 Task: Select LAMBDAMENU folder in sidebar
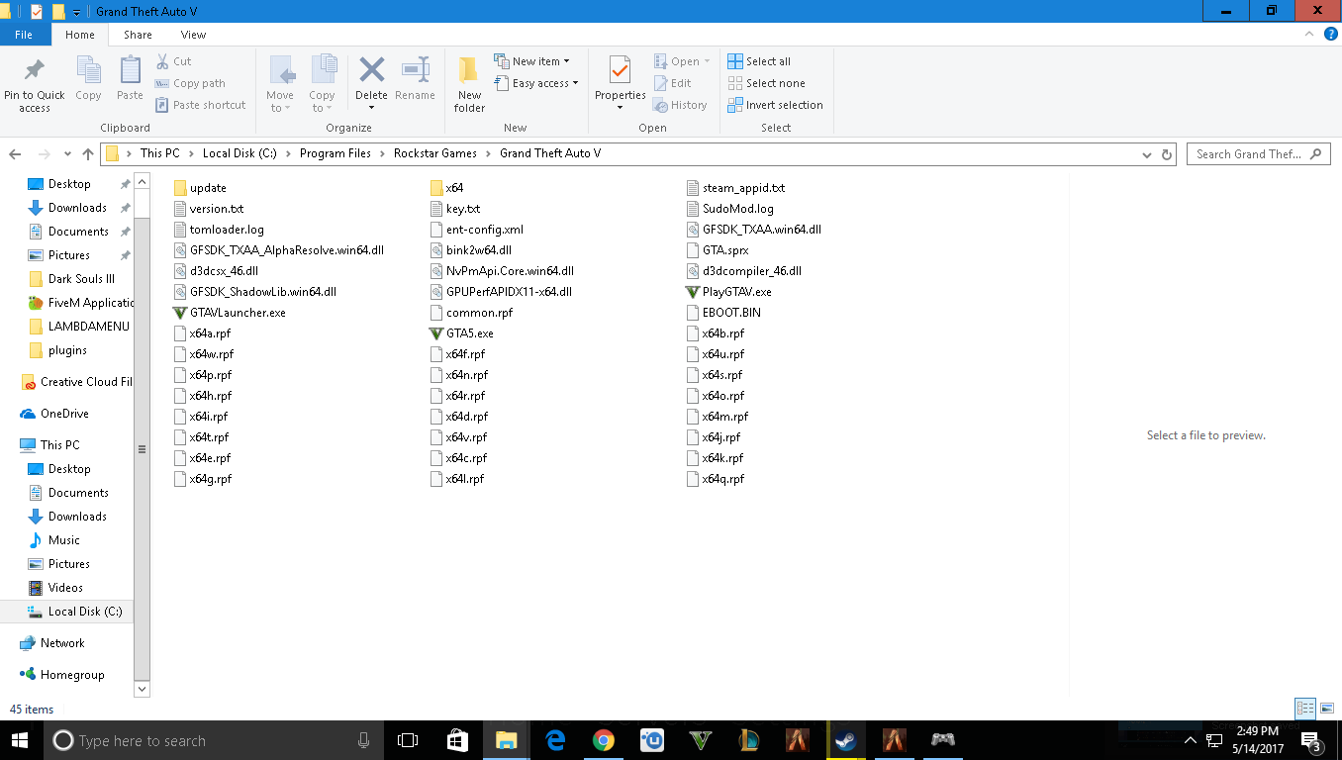pos(79,327)
